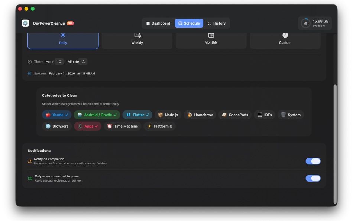This screenshot has height=221, width=353.
Task: Click 'Select which categories will be cleaned automatically' text
Action: point(80,104)
